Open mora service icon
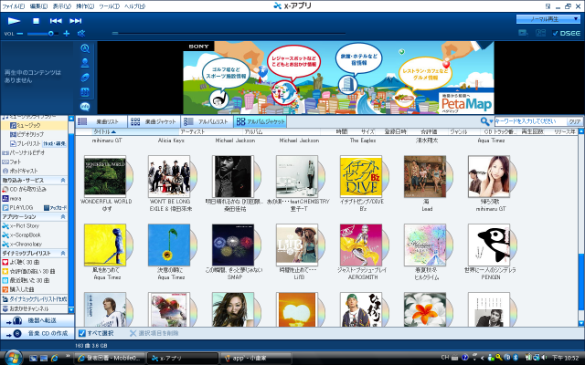Viewport: 585px width, 365px height. [5, 199]
